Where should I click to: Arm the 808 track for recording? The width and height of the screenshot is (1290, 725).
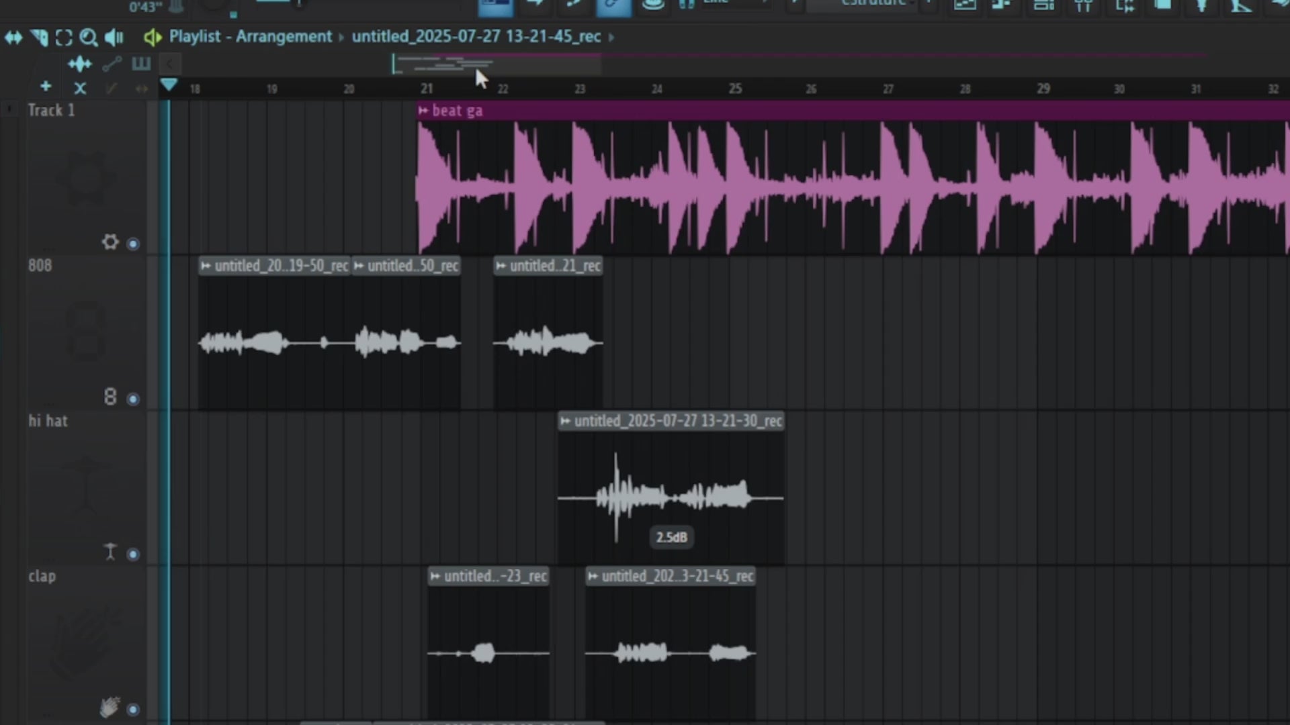133,399
